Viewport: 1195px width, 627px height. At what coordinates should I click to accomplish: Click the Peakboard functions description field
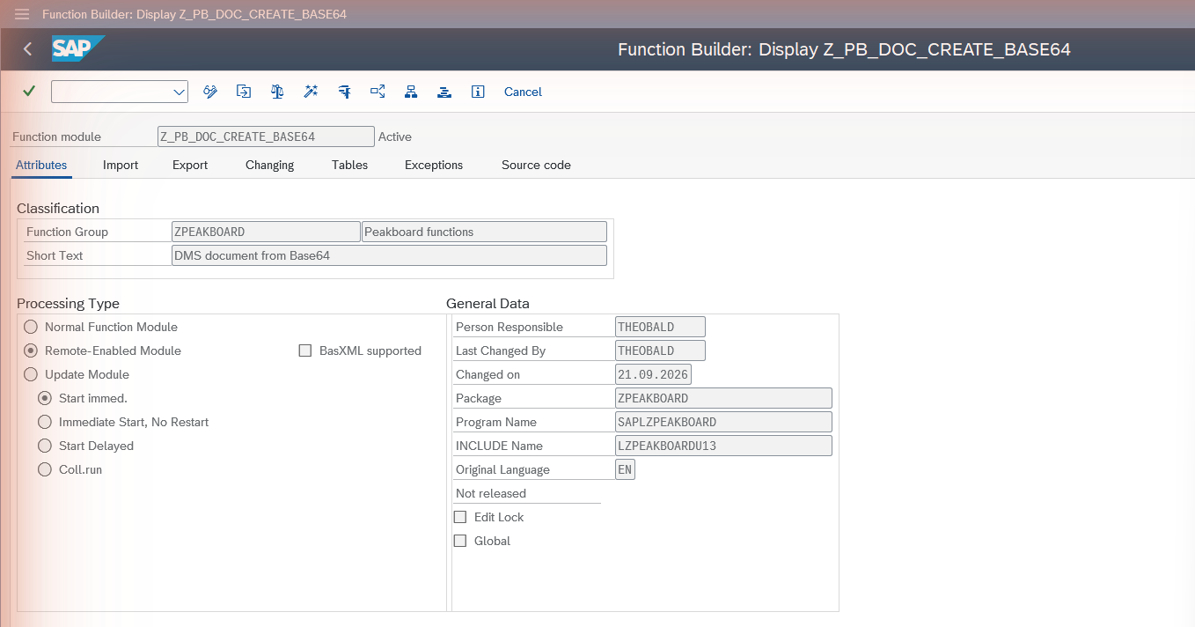tap(484, 232)
